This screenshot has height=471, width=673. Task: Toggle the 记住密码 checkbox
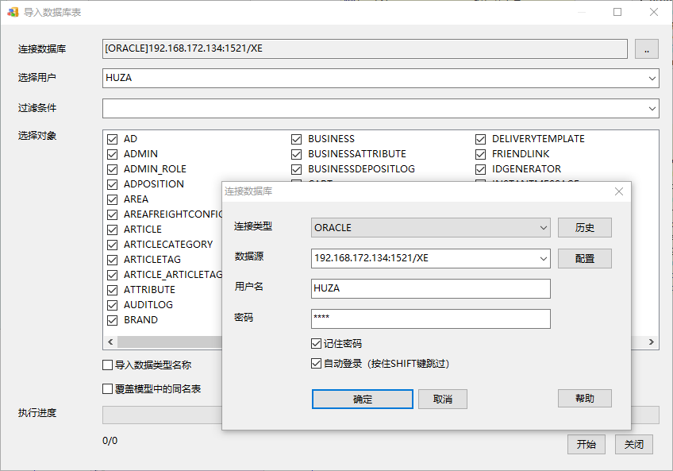click(x=317, y=343)
